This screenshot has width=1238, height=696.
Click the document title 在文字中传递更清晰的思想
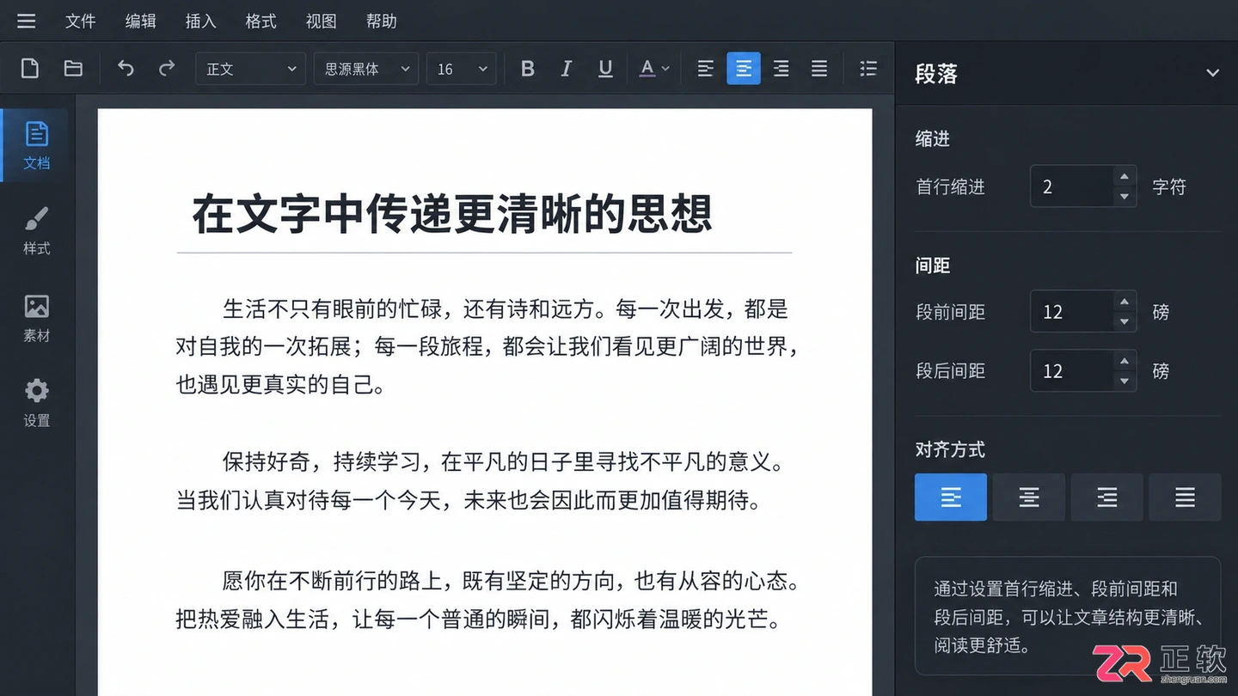tap(452, 214)
